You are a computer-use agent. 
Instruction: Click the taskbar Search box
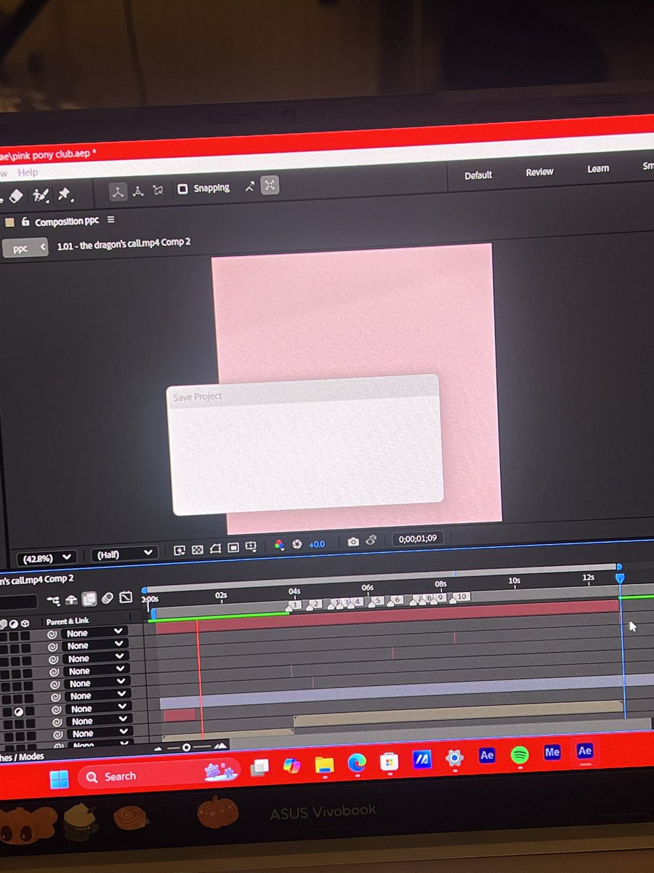158,775
